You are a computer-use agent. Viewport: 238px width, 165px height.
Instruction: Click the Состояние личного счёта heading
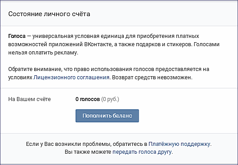coord(49,14)
